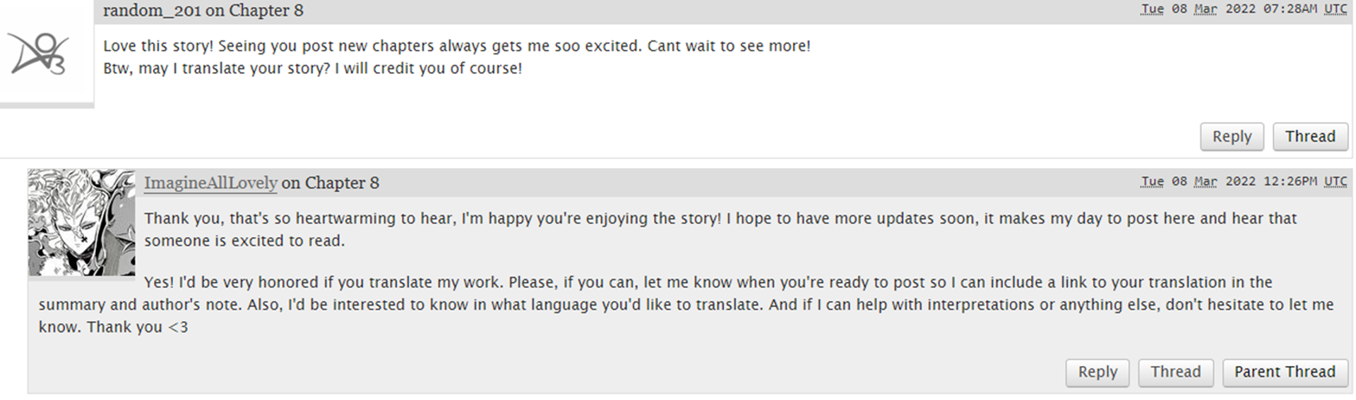Click "on Chapter 8" beside ImagineAllLovely

(x=330, y=183)
